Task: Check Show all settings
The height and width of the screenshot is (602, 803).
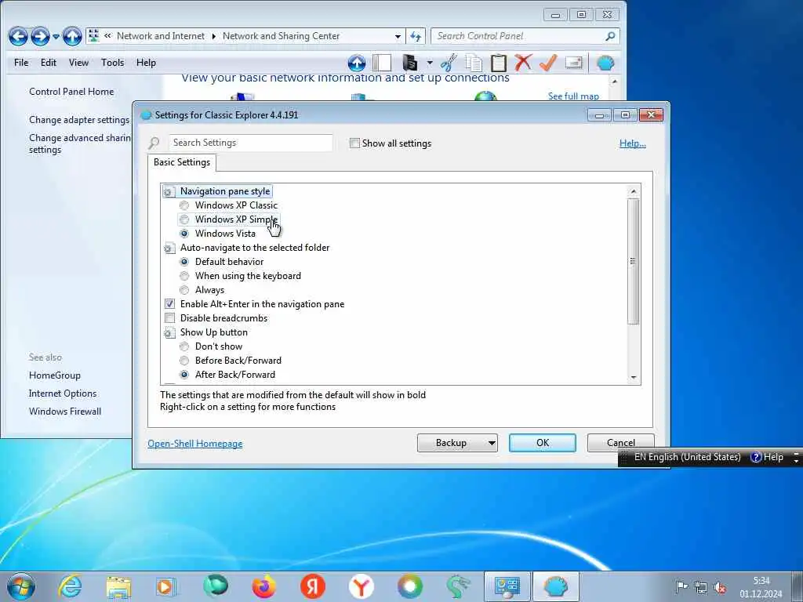Action: click(x=354, y=143)
